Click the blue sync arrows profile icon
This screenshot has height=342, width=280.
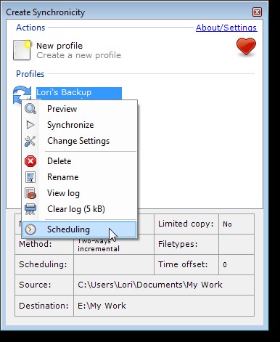coord(22,95)
